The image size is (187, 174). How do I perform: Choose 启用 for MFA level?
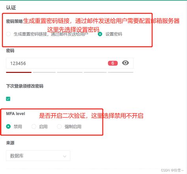[34, 127]
